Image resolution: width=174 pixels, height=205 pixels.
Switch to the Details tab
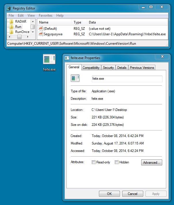point(122,68)
